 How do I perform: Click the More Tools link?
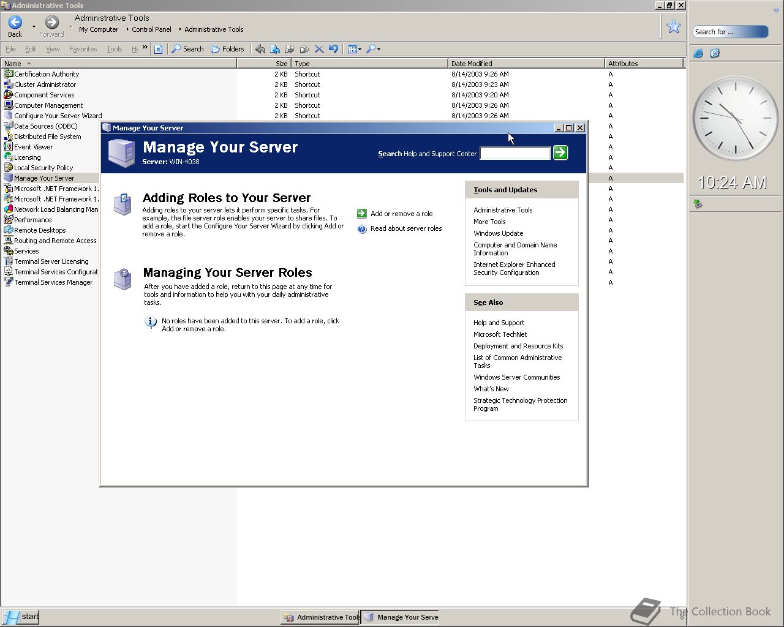pyautogui.click(x=489, y=222)
